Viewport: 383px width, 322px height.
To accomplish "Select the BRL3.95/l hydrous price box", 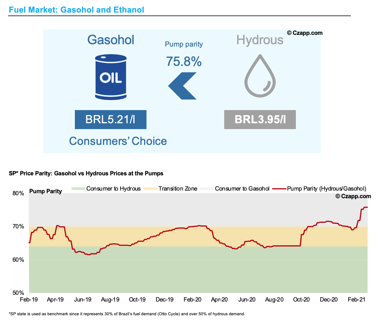I will pyautogui.click(x=260, y=119).
